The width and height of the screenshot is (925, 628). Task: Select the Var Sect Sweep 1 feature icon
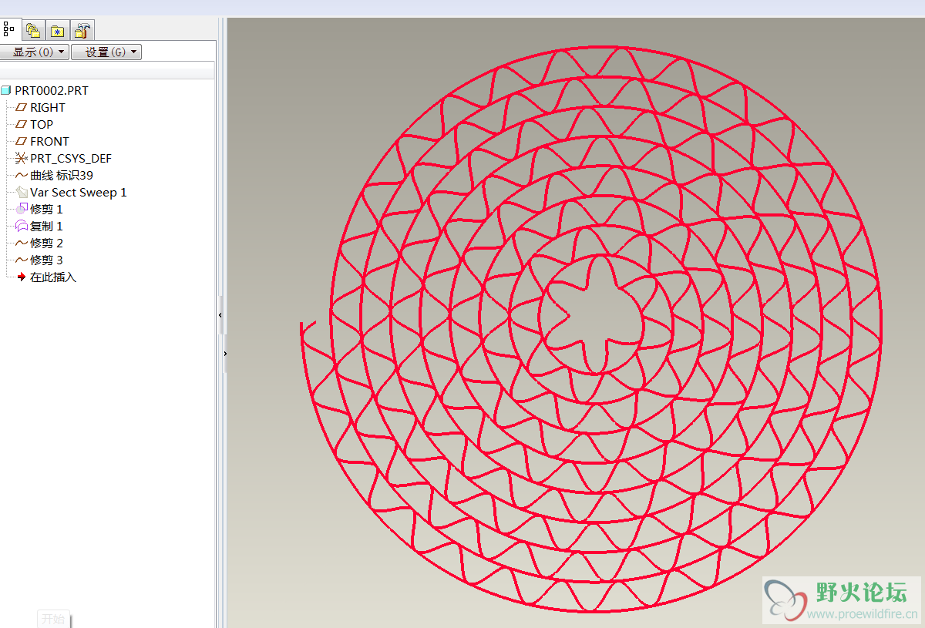coord(22,192)
